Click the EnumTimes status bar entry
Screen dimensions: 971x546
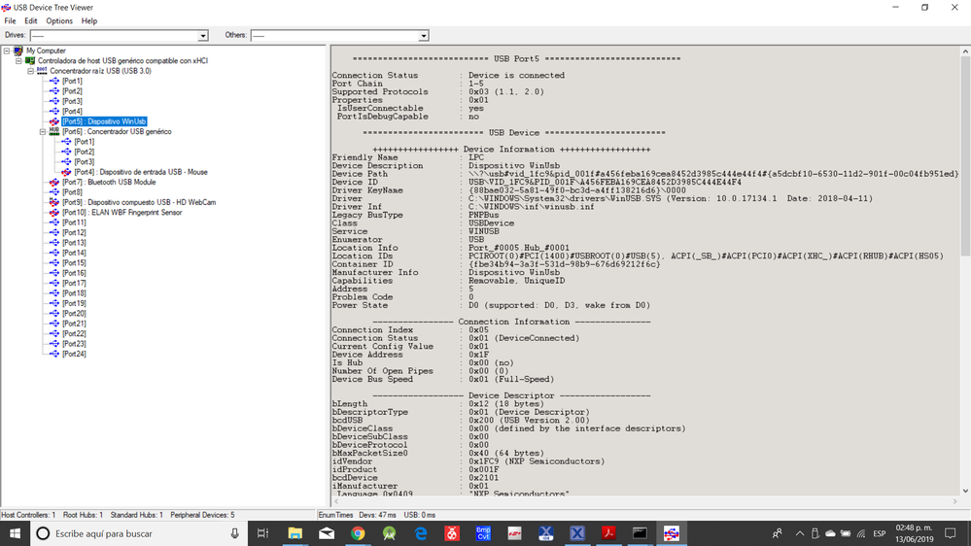pos(335,515)
